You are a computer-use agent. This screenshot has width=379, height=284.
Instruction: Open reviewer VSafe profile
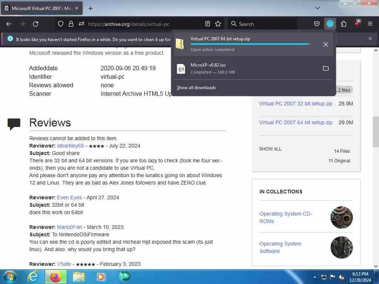pyautogui.click(x=64, y=264)
